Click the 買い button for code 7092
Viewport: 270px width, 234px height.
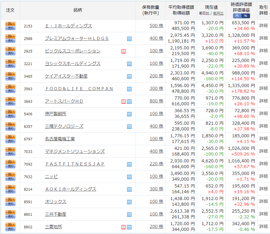(x=10, y=162)
